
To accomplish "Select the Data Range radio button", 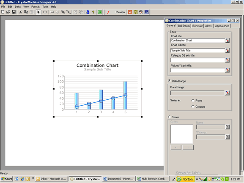I will (169, 81).
